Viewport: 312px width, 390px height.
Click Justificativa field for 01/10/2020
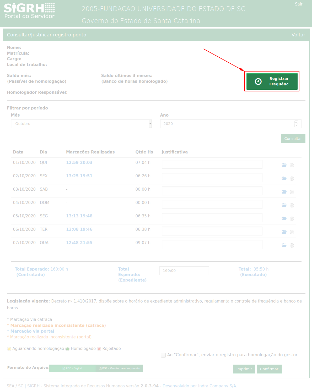pyautogui.click(x=212, y=164)
